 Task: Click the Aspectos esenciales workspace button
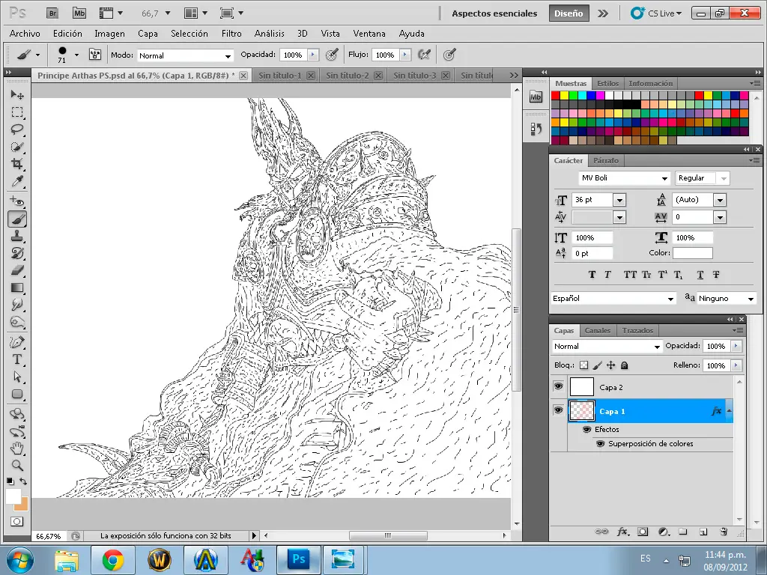point(494,13)
